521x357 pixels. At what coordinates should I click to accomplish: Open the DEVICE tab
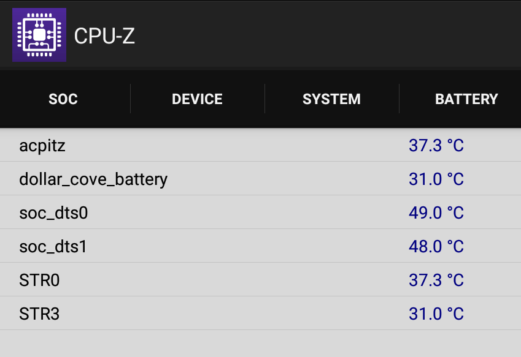[x=198, y=99]
